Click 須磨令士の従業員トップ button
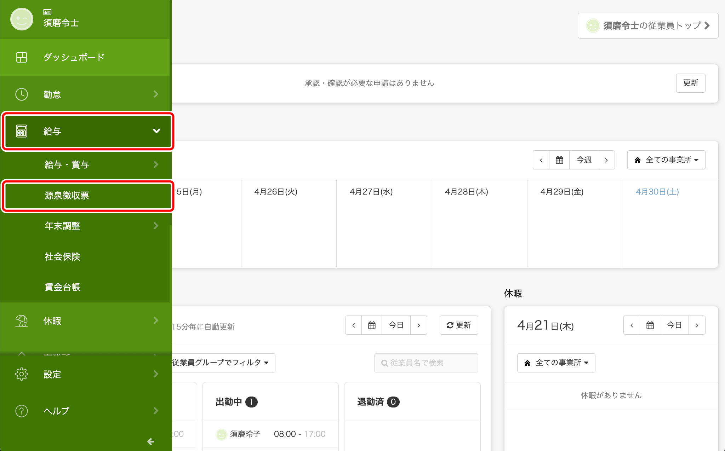Image resolution: width=725 pixels, height=451 pixels. point(648,25)
